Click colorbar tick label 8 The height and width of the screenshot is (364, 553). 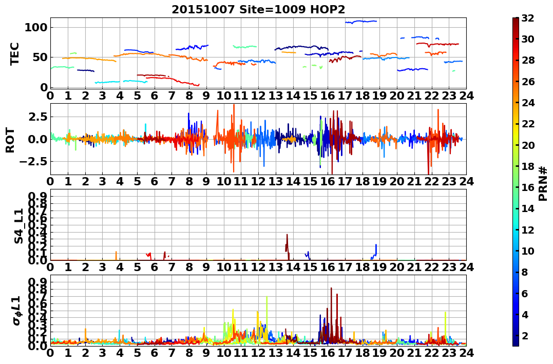525,272
